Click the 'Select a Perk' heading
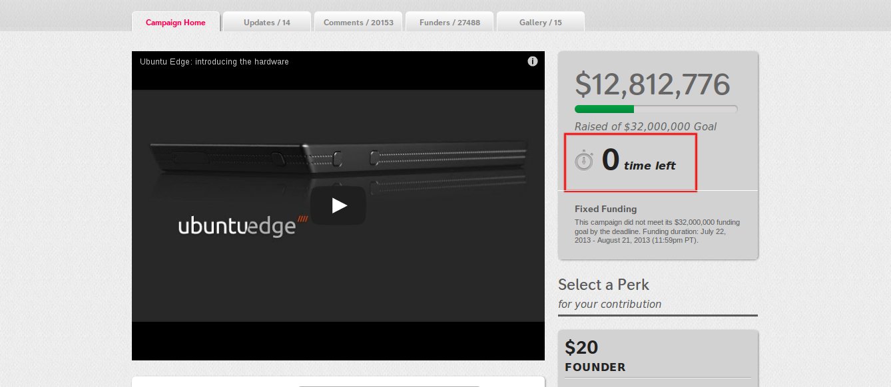This screenshot has width=891, height=387. tap(603, 285)
